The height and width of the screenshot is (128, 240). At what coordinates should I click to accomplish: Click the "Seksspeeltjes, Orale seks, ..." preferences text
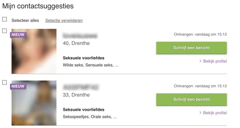[90, 117]
